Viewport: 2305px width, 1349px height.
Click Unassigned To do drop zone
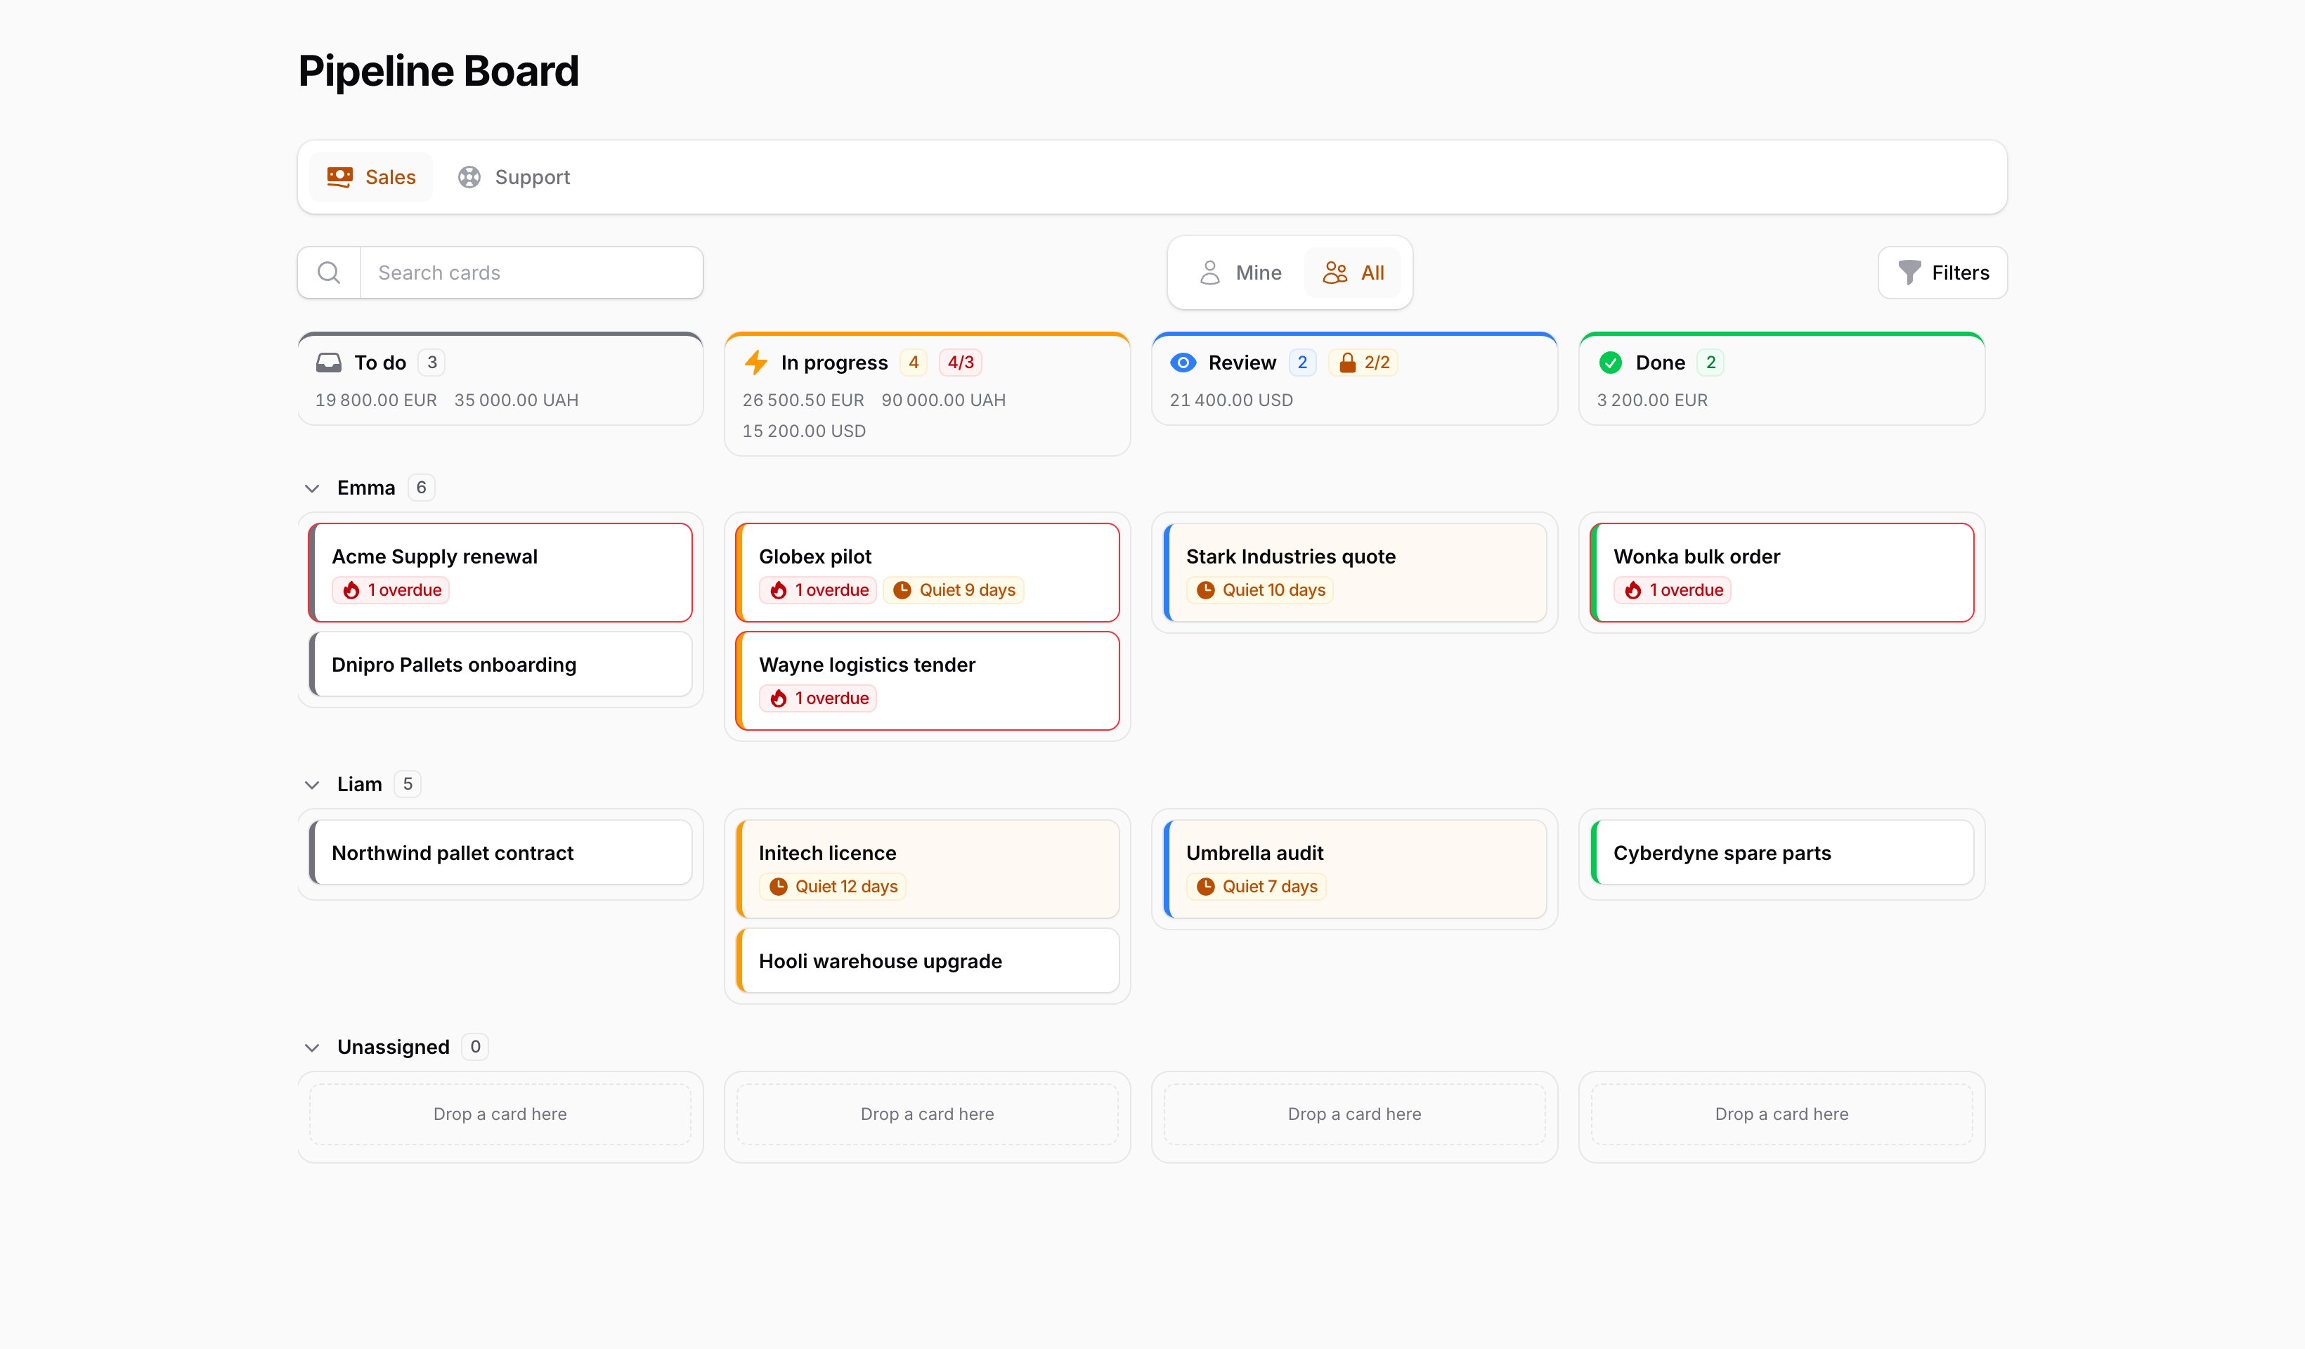pos(500,1114)
